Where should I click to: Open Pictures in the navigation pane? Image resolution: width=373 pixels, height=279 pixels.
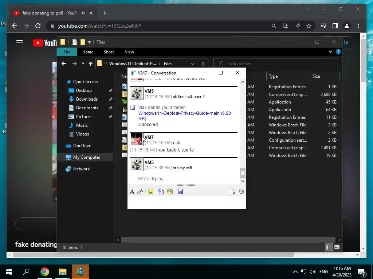coord(83,117)
